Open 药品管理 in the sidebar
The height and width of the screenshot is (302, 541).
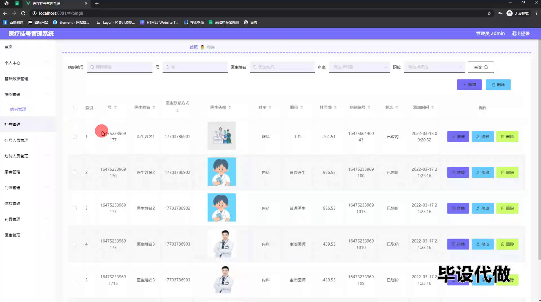(28, 219)
